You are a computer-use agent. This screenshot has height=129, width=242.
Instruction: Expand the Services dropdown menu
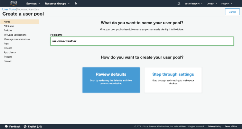[33, 3]
